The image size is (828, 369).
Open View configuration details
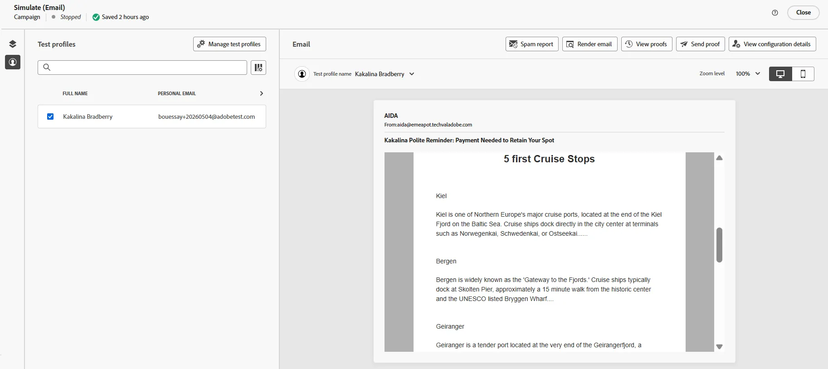(x=772, y=44)
